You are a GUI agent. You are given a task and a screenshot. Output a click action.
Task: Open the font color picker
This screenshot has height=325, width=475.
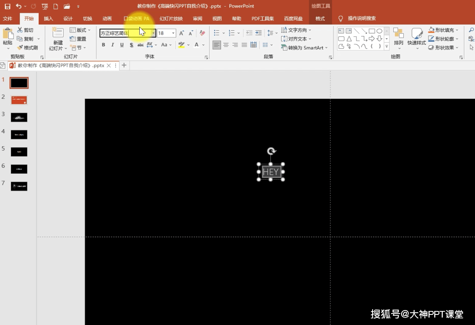(196, 45)
